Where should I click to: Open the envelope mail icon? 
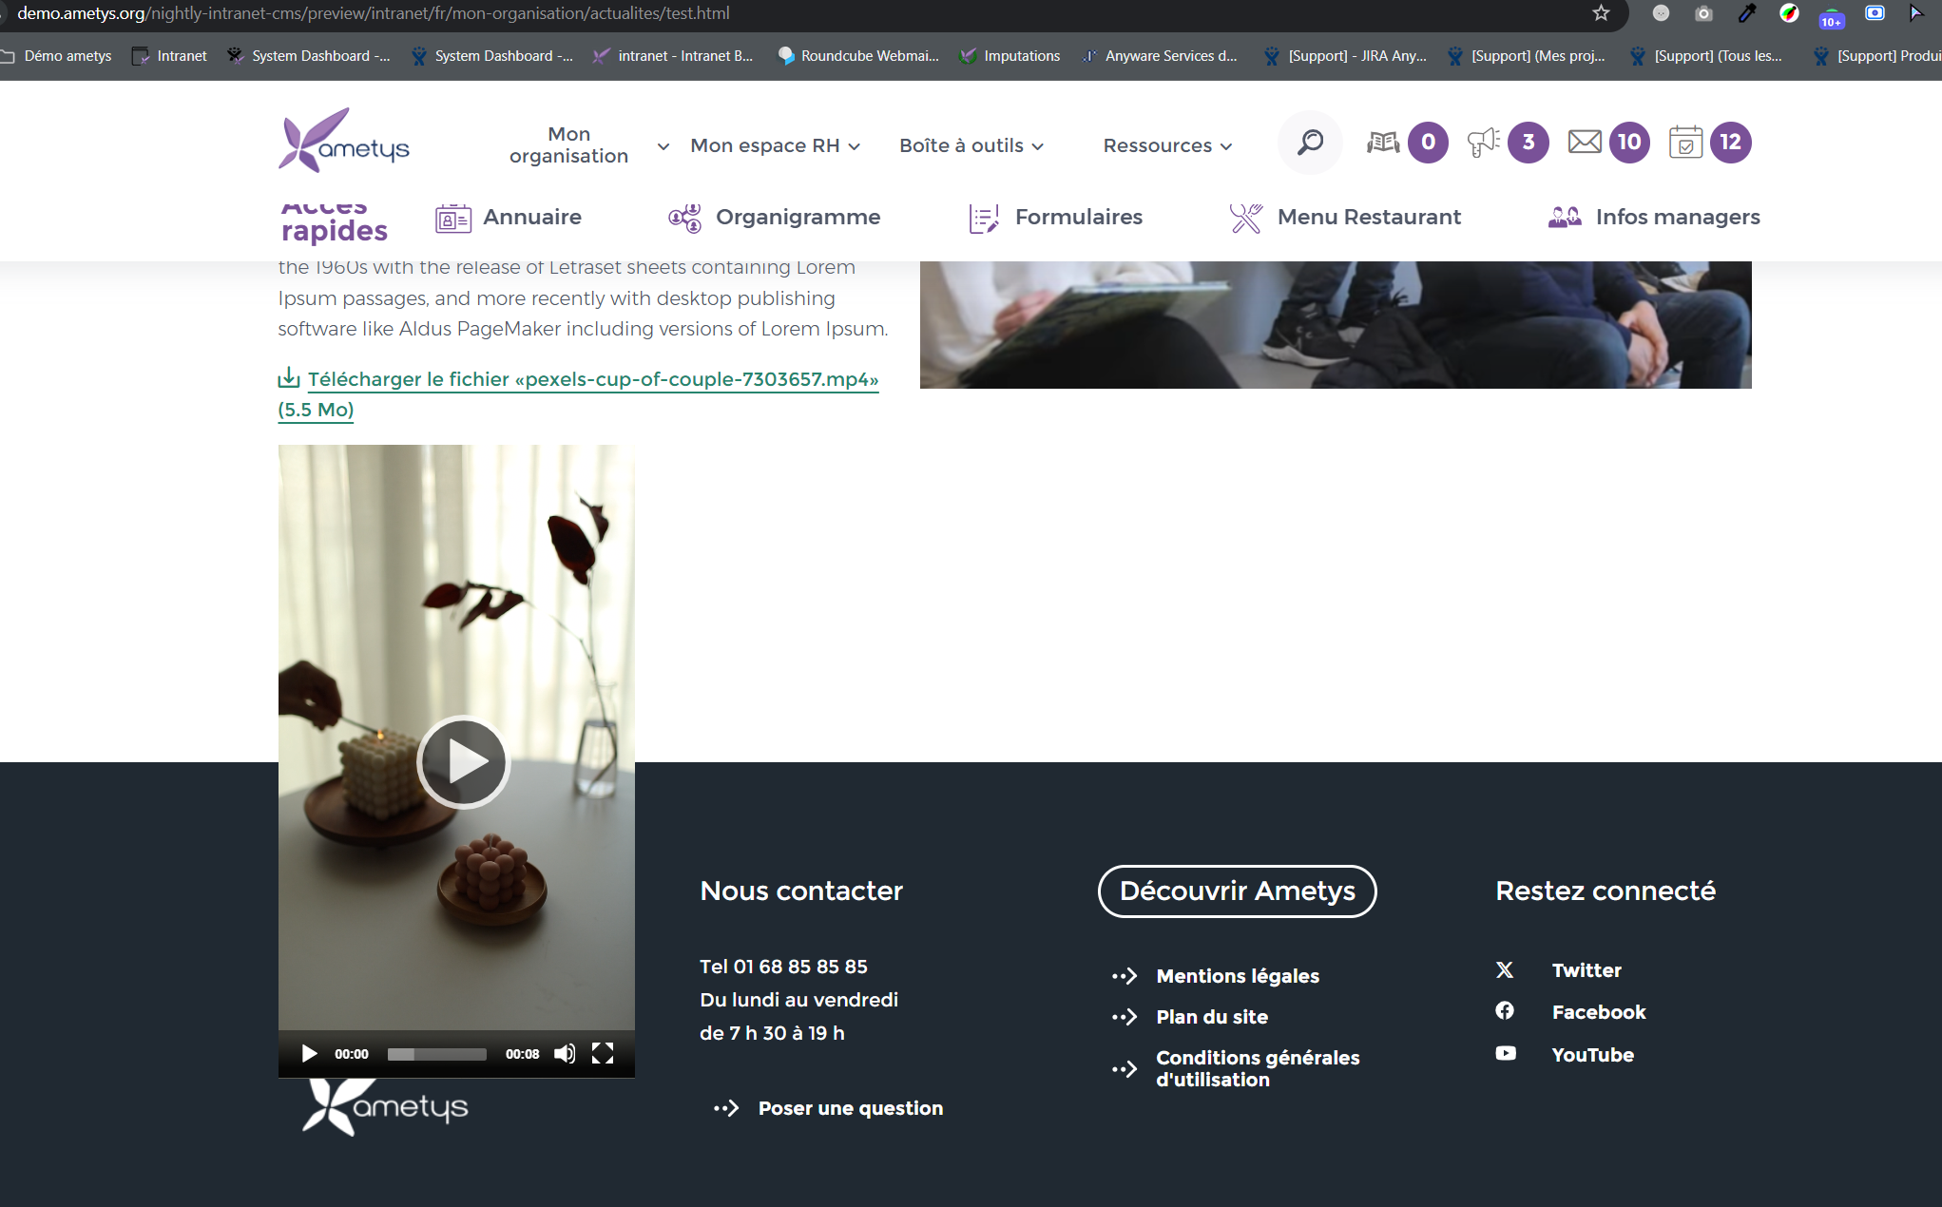click(1584, 143)
